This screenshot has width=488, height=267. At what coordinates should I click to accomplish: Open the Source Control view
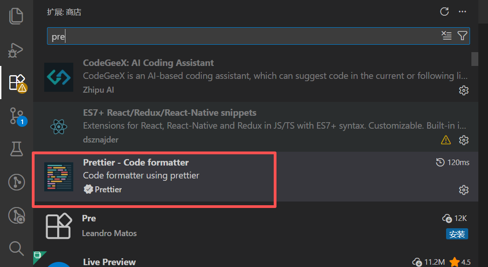click(17, 117)
